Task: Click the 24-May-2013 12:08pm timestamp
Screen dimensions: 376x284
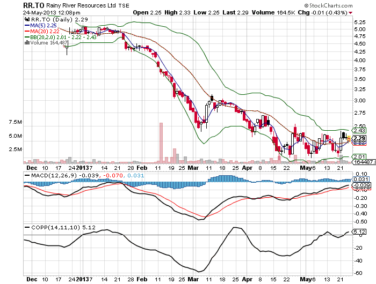Action: [52, 12]
